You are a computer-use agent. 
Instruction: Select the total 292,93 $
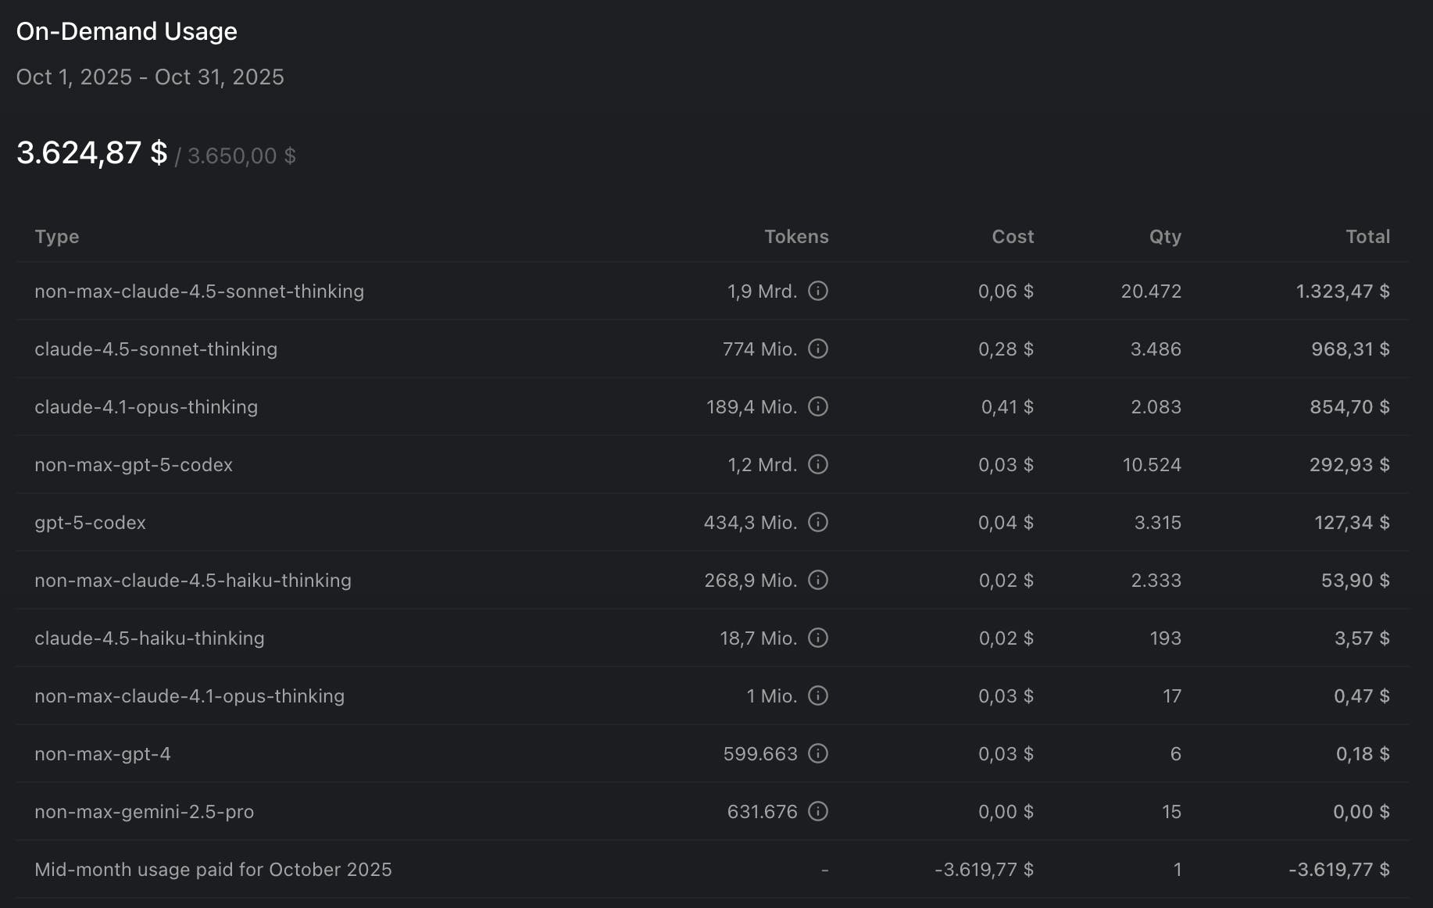click(1349, 464)
